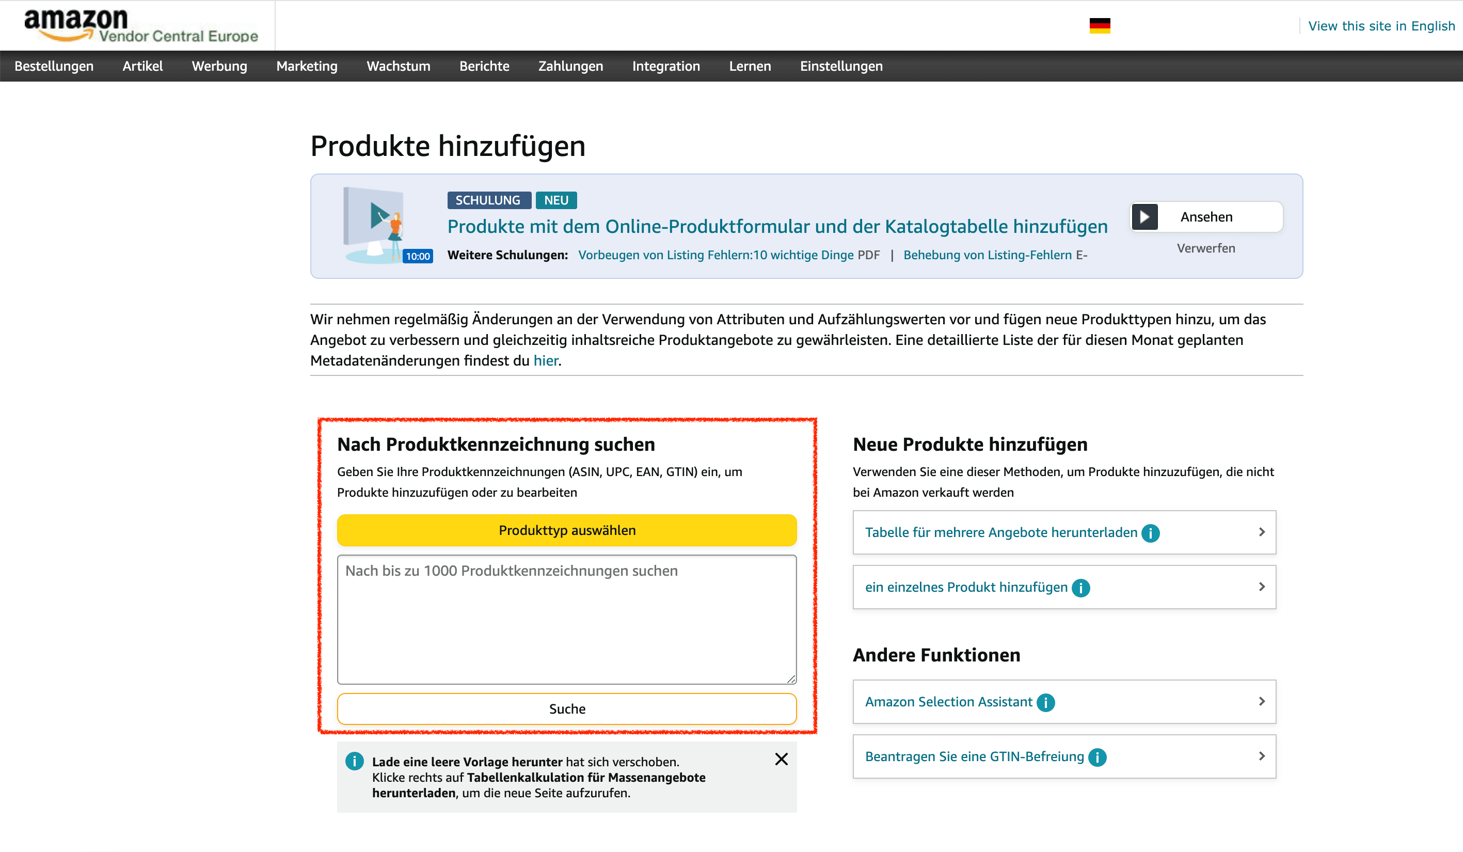Open the Bestellungen menu
Image resolution: width=1463 pixels, height=852 pixels.
pyautogui.click(x=54, y=66)
